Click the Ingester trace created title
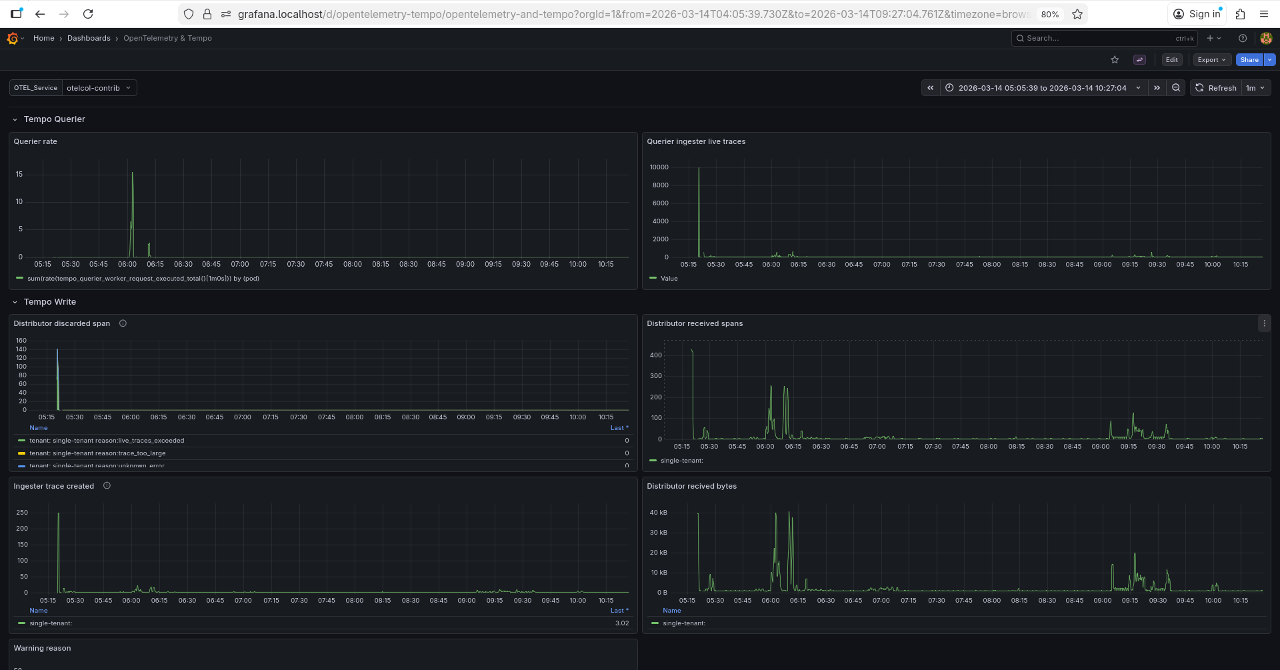Viewport: 1280px width, 670px height. pyautogui.click(x=54, y=486)
